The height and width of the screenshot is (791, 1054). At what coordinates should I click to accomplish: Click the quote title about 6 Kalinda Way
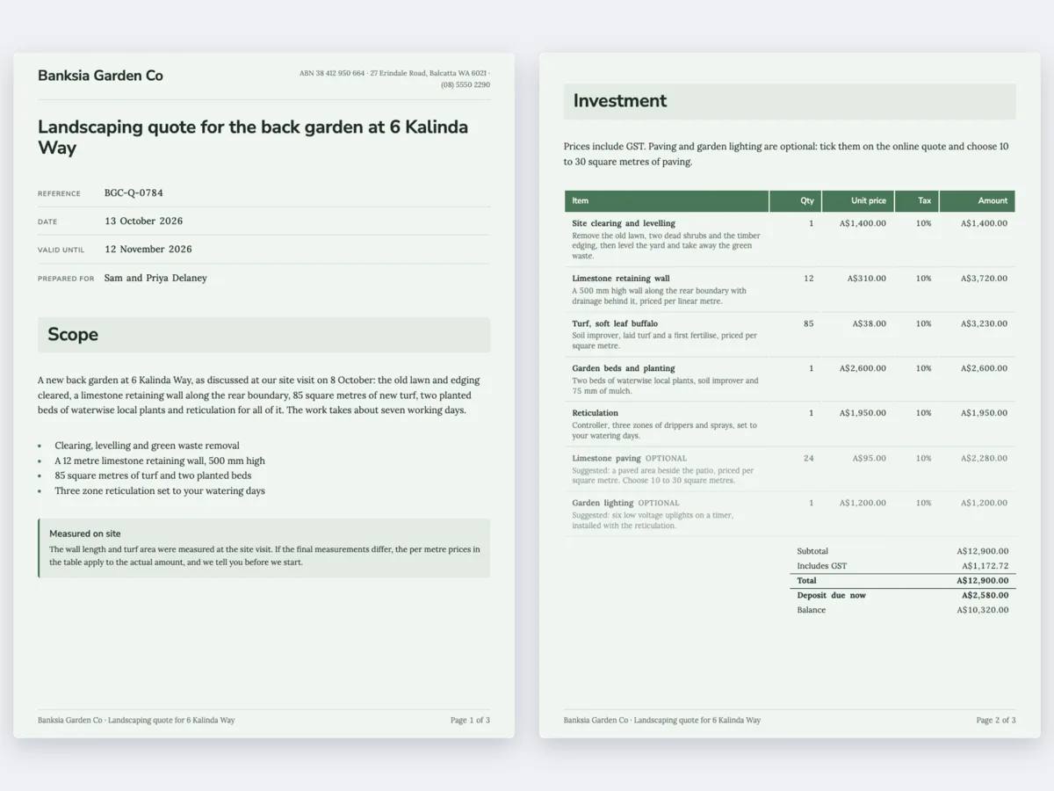coord(253,137)
